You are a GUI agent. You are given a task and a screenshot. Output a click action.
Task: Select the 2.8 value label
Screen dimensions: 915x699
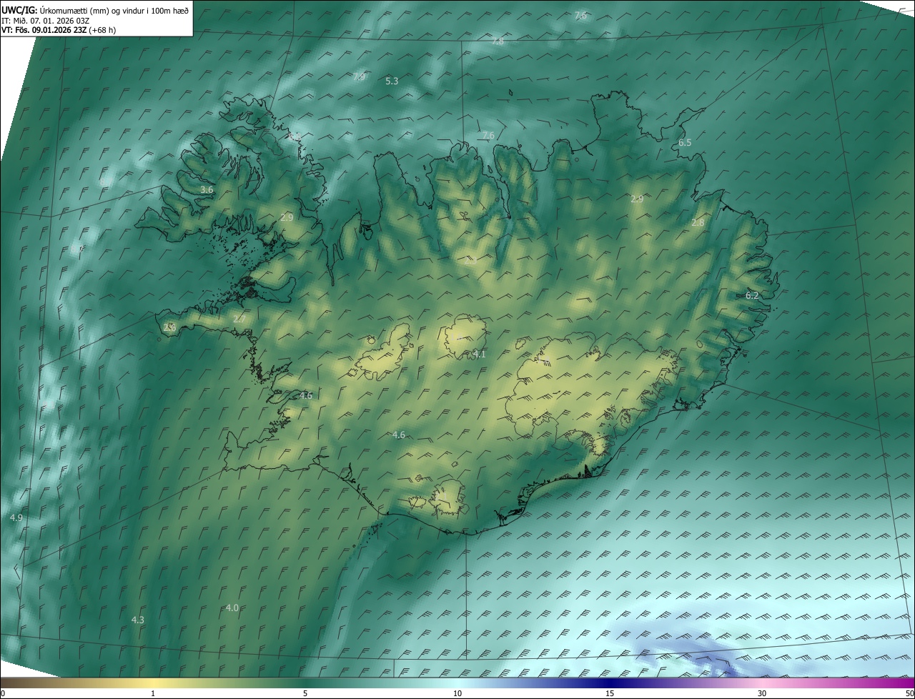tap(698, 223)
